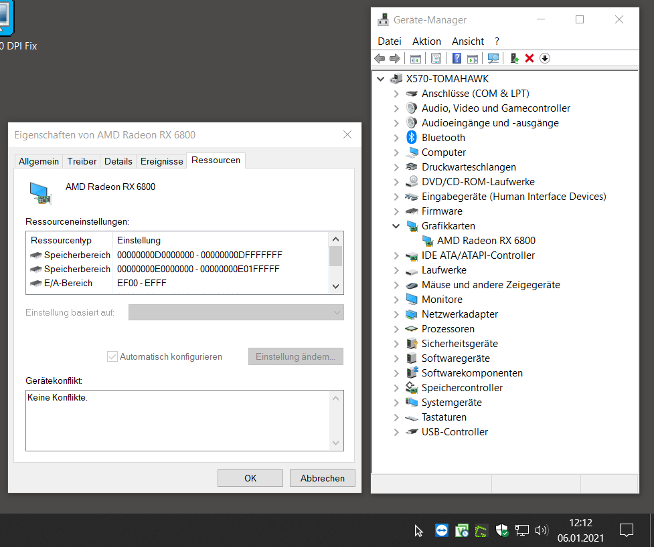Switch to the Allgemein tab
This screenshot has width=654, height=547.
click(x=39, y=161)
